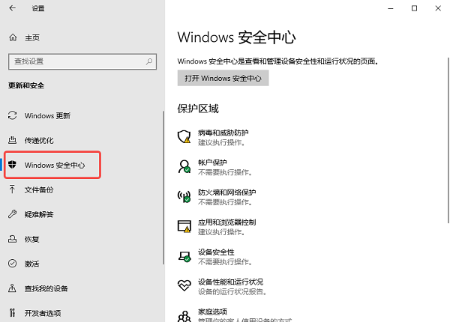Image resolution: width=450 pixels, height=322 pixels.
Task: Click the magnifier icon in the search box
Action: 149,61
